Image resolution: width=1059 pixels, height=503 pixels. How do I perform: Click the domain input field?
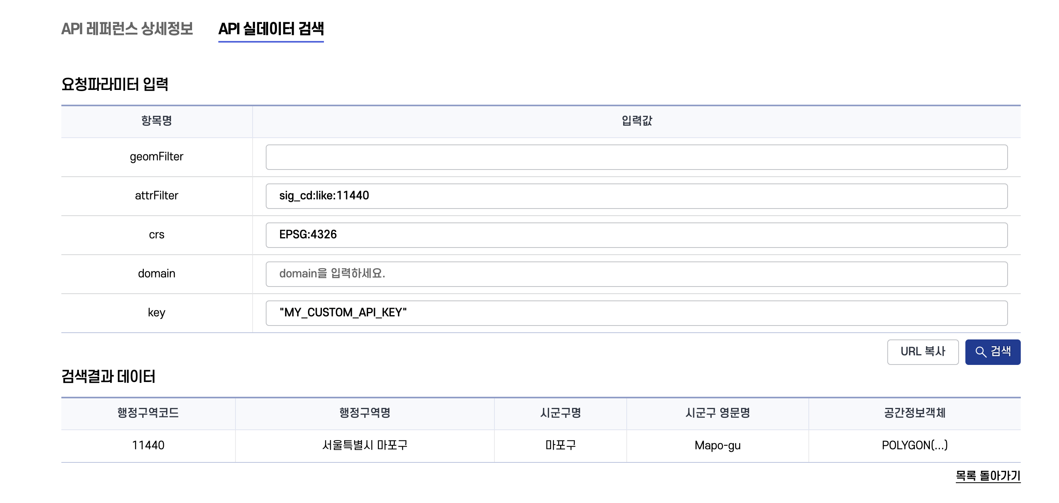pos(636,274)
